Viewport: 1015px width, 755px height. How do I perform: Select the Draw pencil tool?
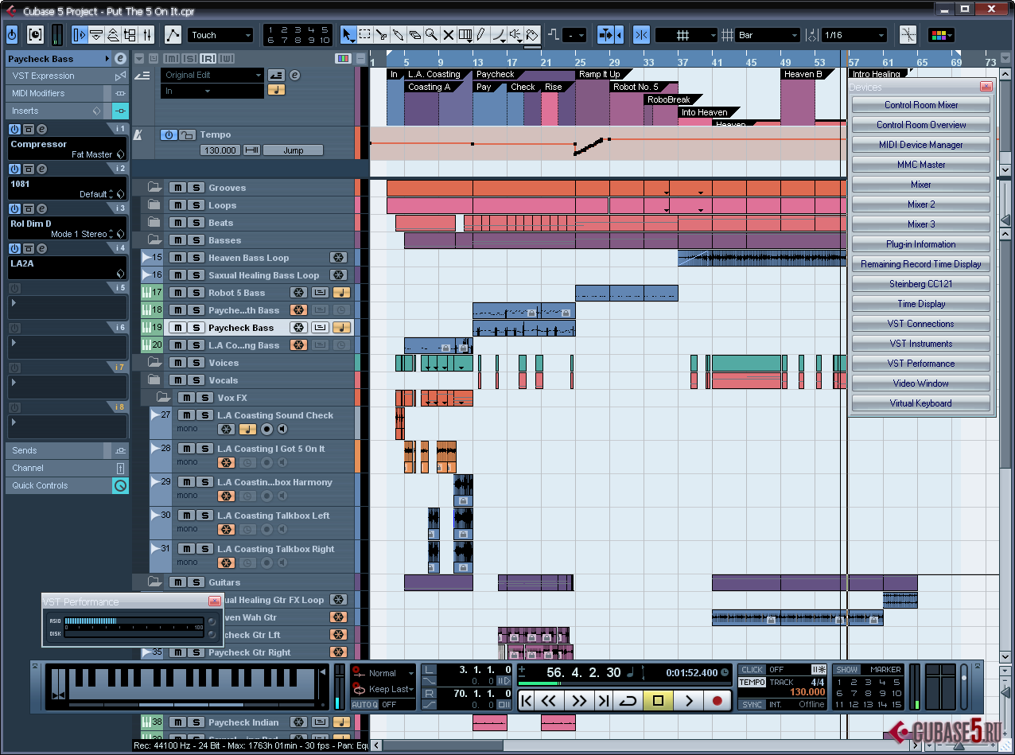tap(481, 35)
